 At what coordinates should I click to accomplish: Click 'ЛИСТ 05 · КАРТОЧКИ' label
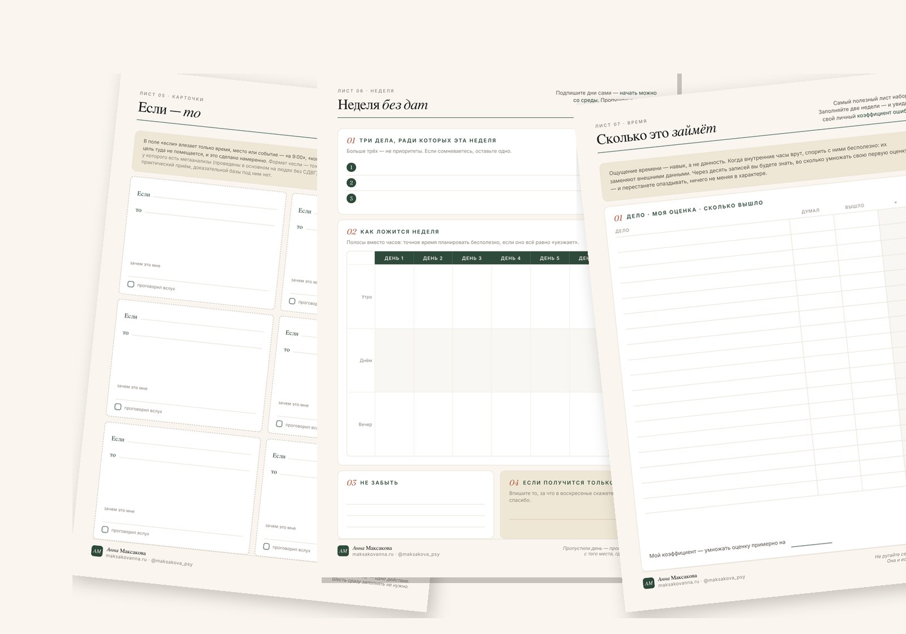[172, 96]
